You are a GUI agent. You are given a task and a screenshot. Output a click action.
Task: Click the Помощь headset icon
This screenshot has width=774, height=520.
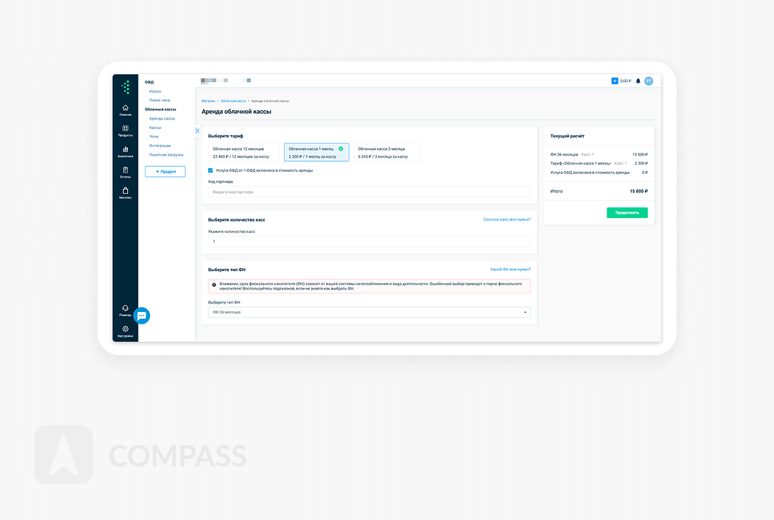coord(125,308)
